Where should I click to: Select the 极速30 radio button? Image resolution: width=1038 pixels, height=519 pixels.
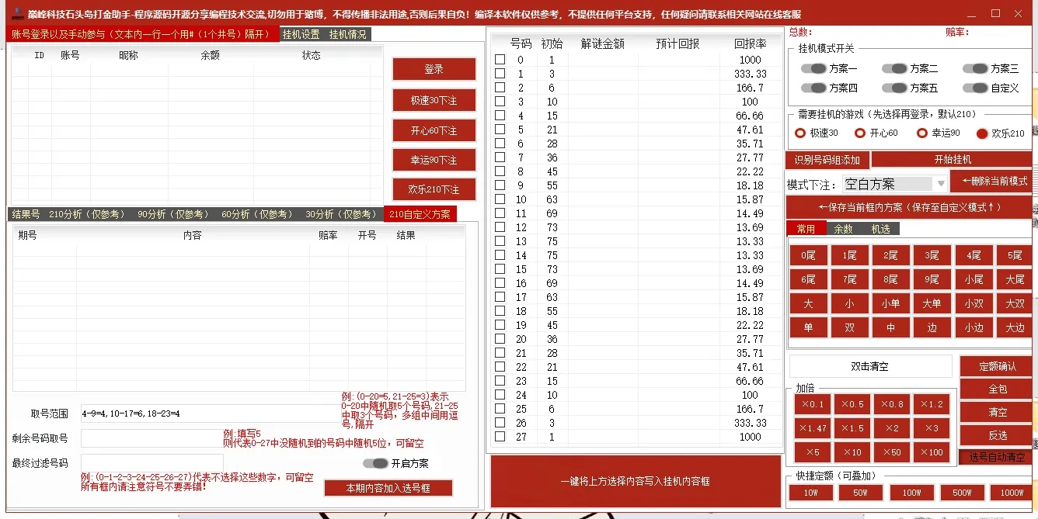point(800,133)
